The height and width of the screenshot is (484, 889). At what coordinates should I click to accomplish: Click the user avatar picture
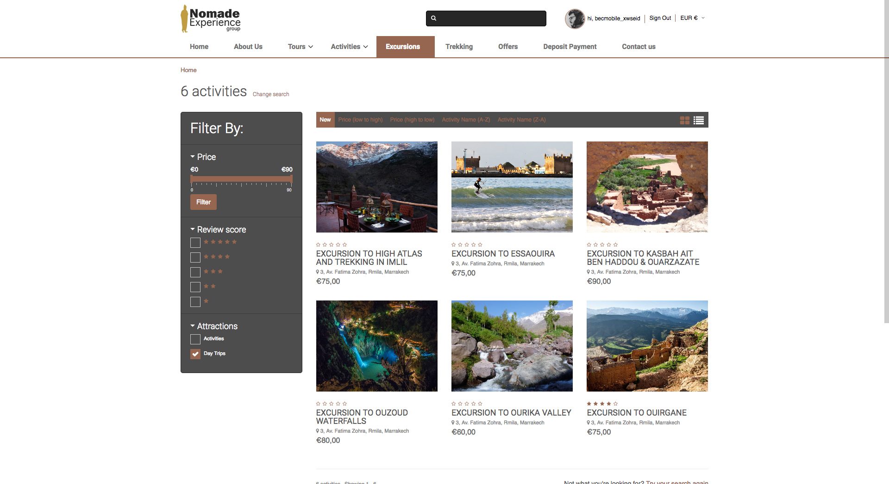(x=575, y=19)
